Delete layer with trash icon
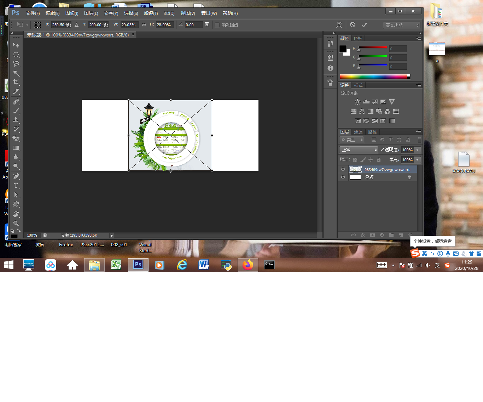 tap(410, 235)
